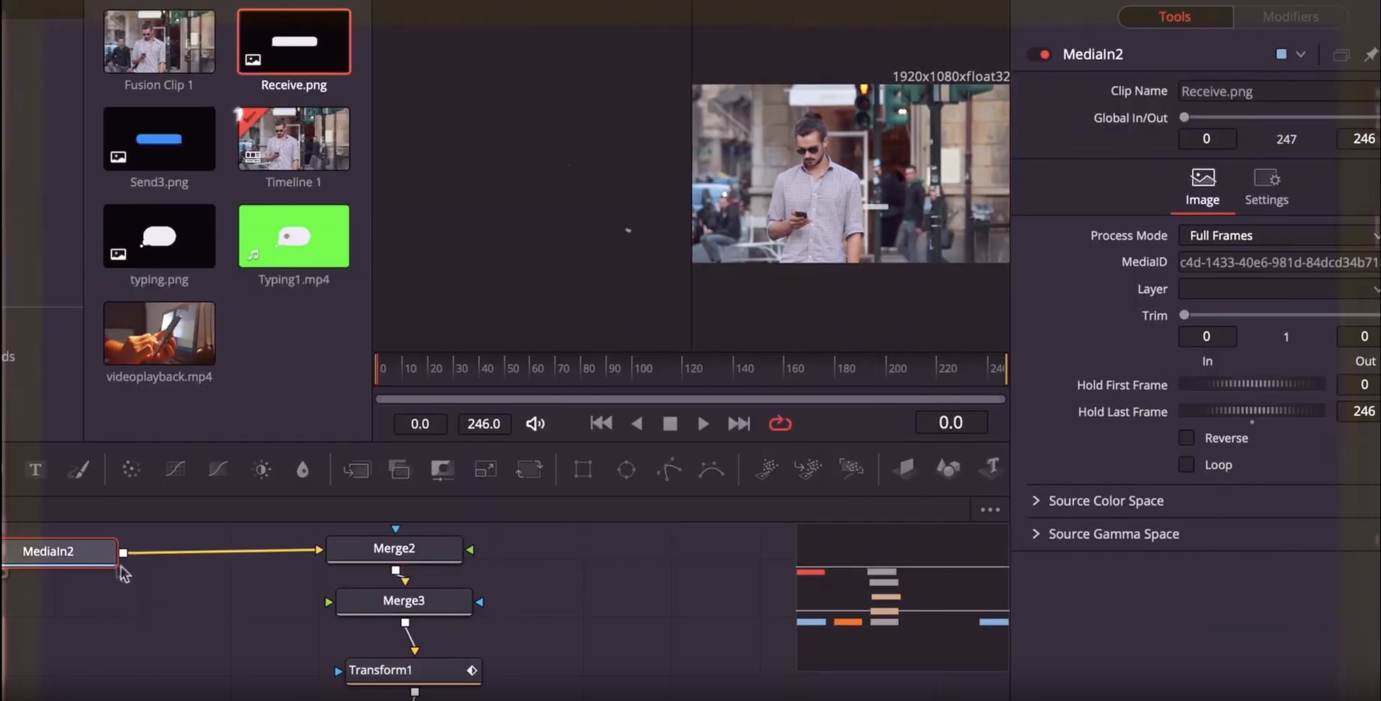Enable the Reverse checkbox
The width and height of the screenshot is (1381, 701).
tap(1186, 438)
